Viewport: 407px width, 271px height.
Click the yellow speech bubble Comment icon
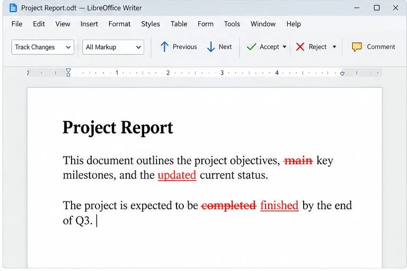coord(357,47)
